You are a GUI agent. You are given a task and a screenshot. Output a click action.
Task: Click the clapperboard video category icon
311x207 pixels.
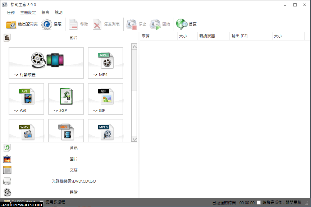(x=7, y=38)
